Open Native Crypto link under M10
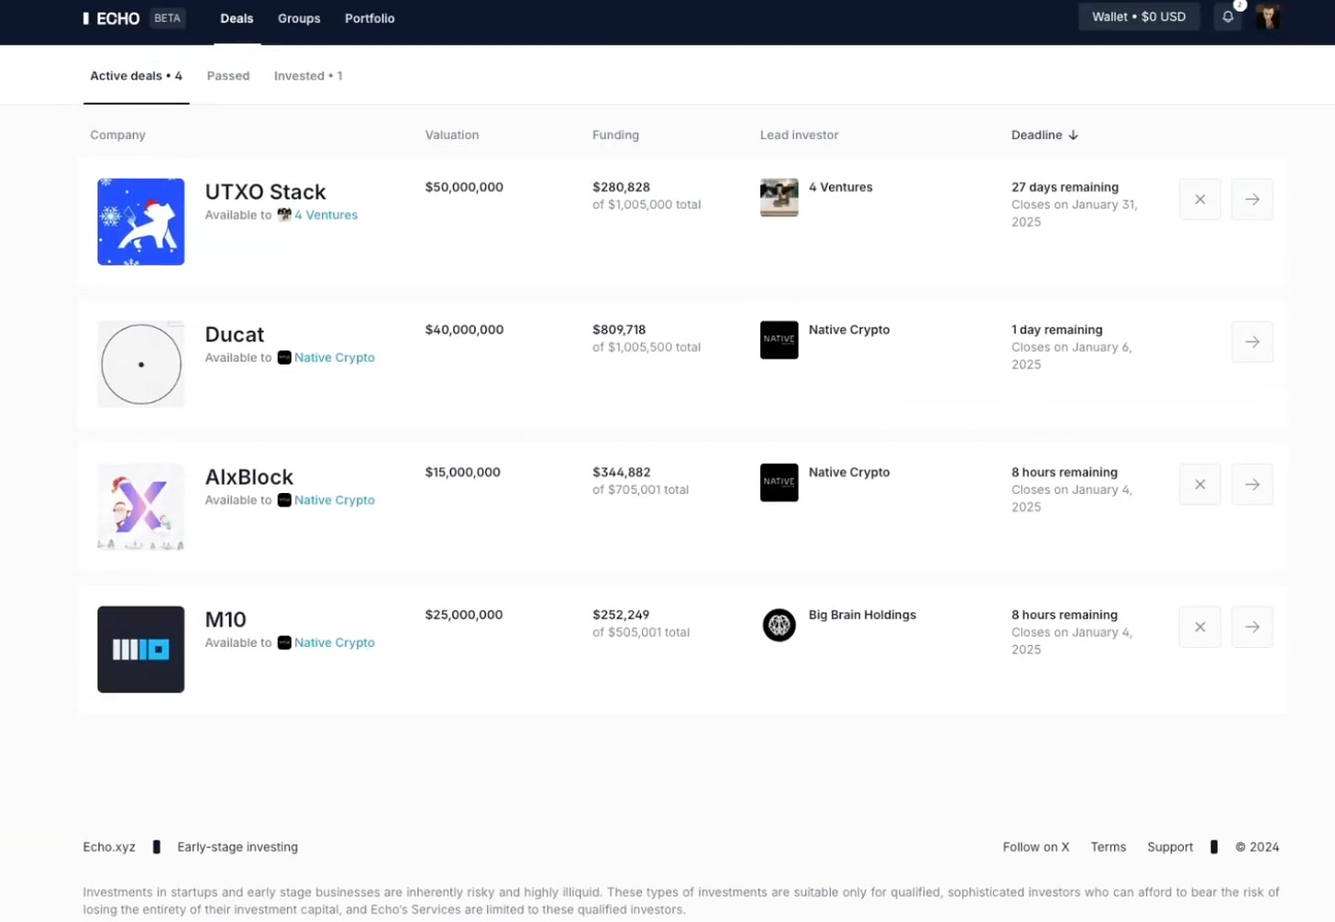 tap(334, 642)
